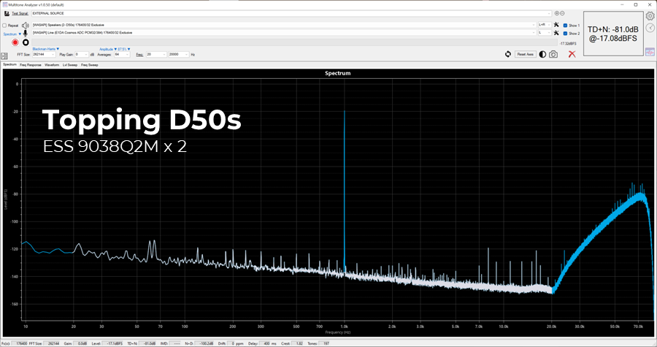Open the Test Signal EXTERNAL SOURCE dropdown

tap(291, 13)
